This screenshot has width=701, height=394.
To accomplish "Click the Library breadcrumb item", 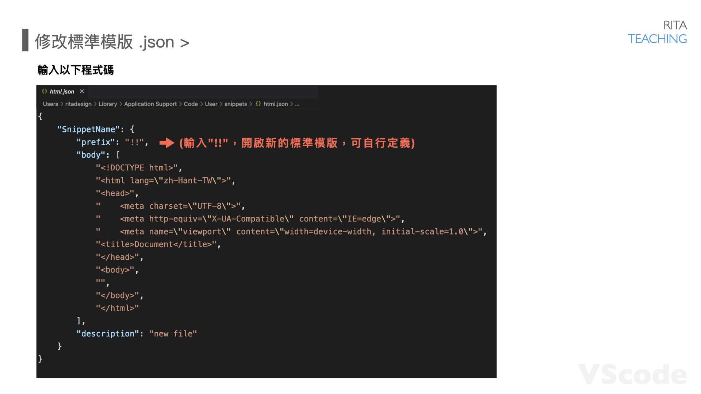I will [x=108, y=104].
